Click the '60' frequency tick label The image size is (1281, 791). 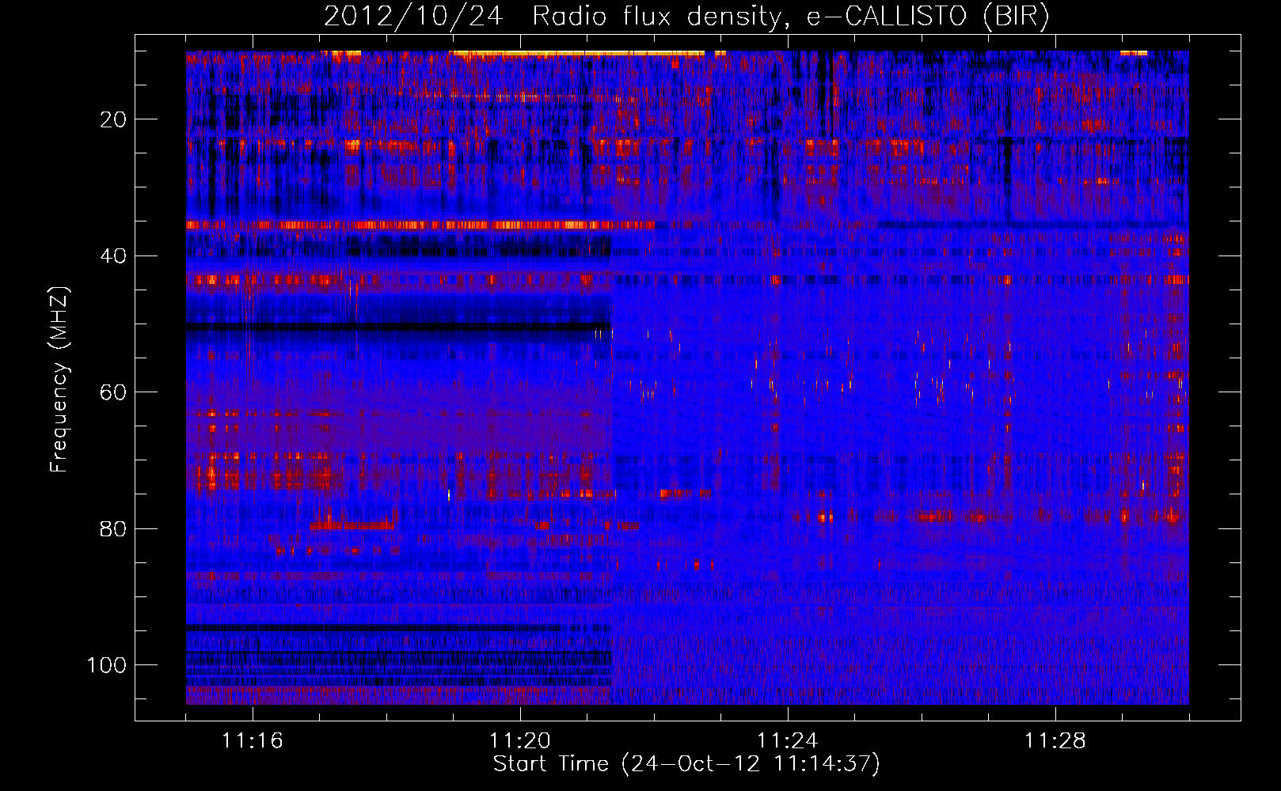click(114, 392)
